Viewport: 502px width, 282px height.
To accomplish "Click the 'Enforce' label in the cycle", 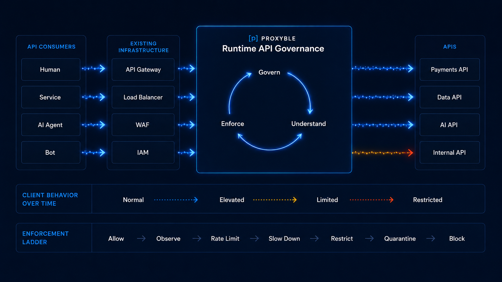I will coord(233,124).
